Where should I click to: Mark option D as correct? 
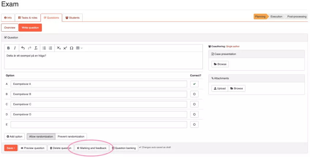point(194,114)
